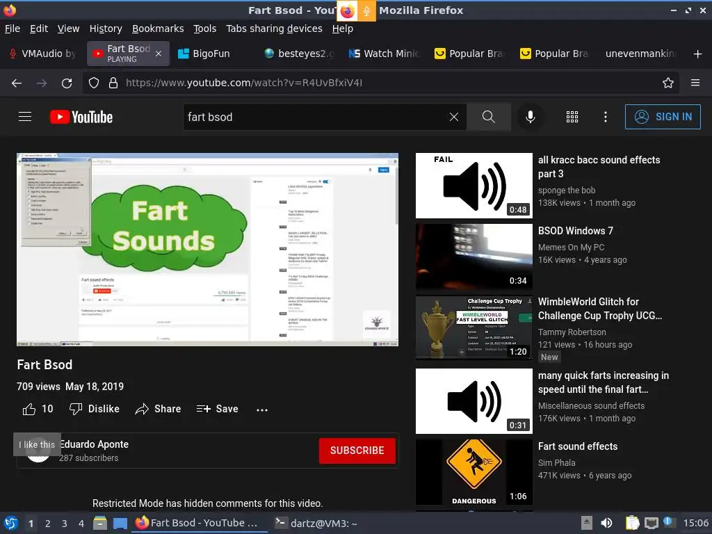
Task: Open the History menu
Action: pos(106,29)
